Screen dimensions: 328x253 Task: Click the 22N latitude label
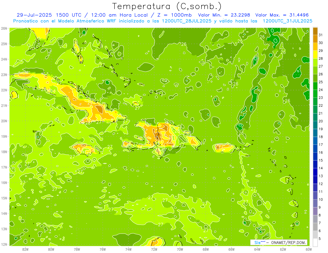[4, 90]
